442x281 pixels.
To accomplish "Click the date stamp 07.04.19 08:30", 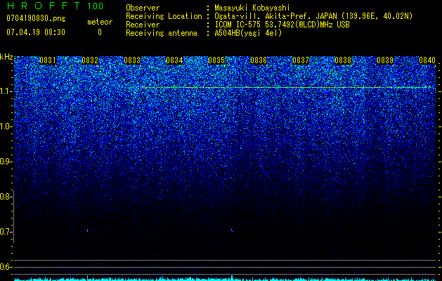I will click(36, 32).
